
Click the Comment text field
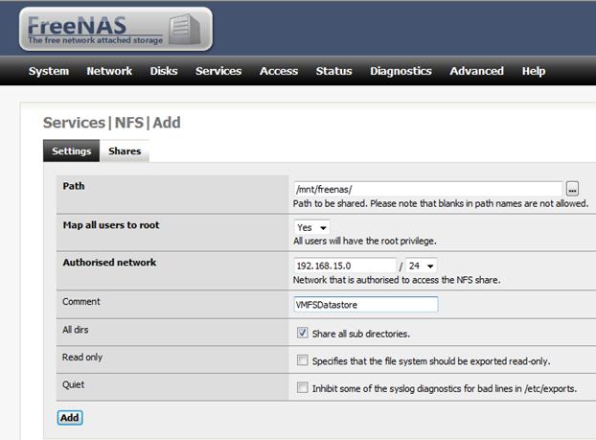pos(365,304)
